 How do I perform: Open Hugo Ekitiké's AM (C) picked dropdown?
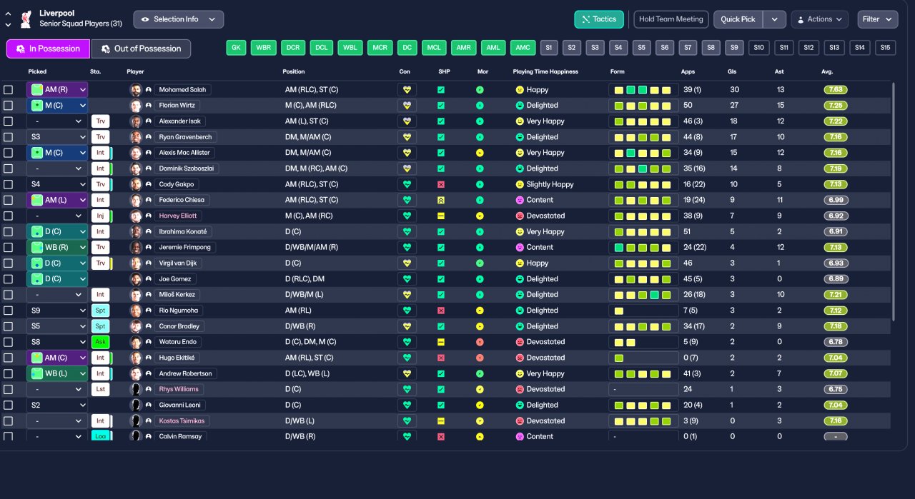point(57,358)
